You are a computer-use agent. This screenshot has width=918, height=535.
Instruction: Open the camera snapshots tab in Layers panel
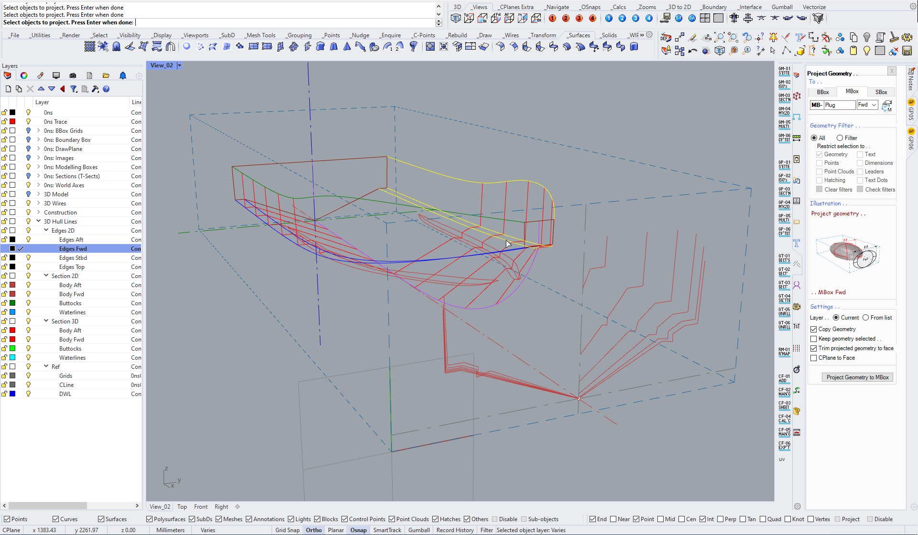(x=73, y=75)
